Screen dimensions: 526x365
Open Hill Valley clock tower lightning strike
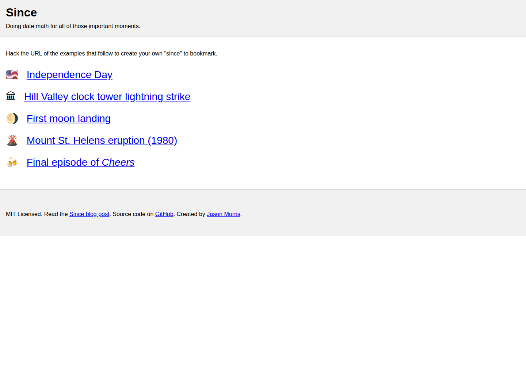107,97
